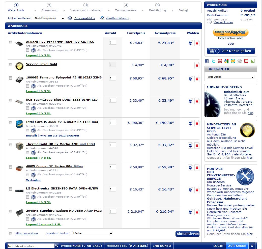Share the cart via the Google icon

pyautogui.click(x=226, y=61)
